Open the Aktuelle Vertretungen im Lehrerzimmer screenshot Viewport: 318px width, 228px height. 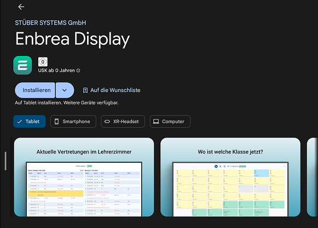(84, 177)
